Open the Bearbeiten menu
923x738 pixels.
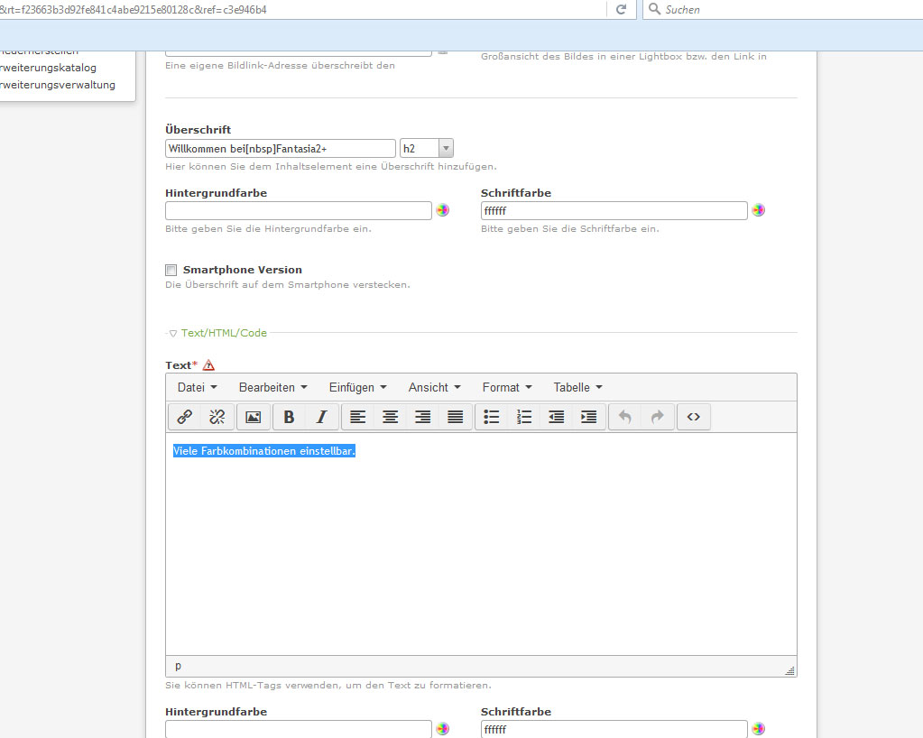(x=272, y=387)
